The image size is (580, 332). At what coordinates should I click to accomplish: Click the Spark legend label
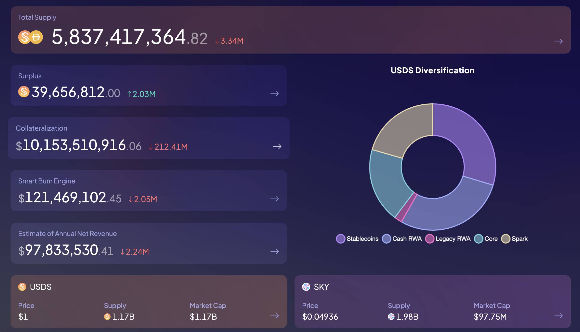(x=519, y=239)
